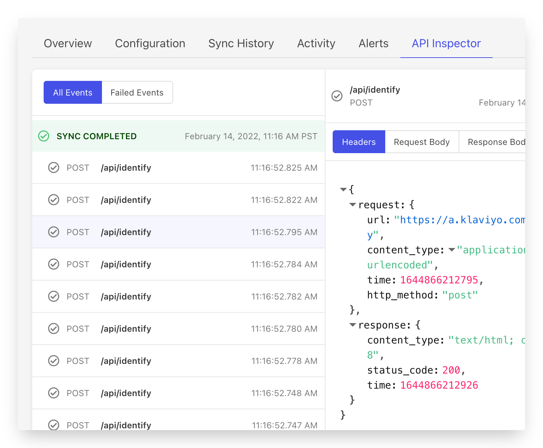Screen dimensions: 543x448
Task: Click status check icon for 11:16:52.784 request
Action: pos(54,264)
